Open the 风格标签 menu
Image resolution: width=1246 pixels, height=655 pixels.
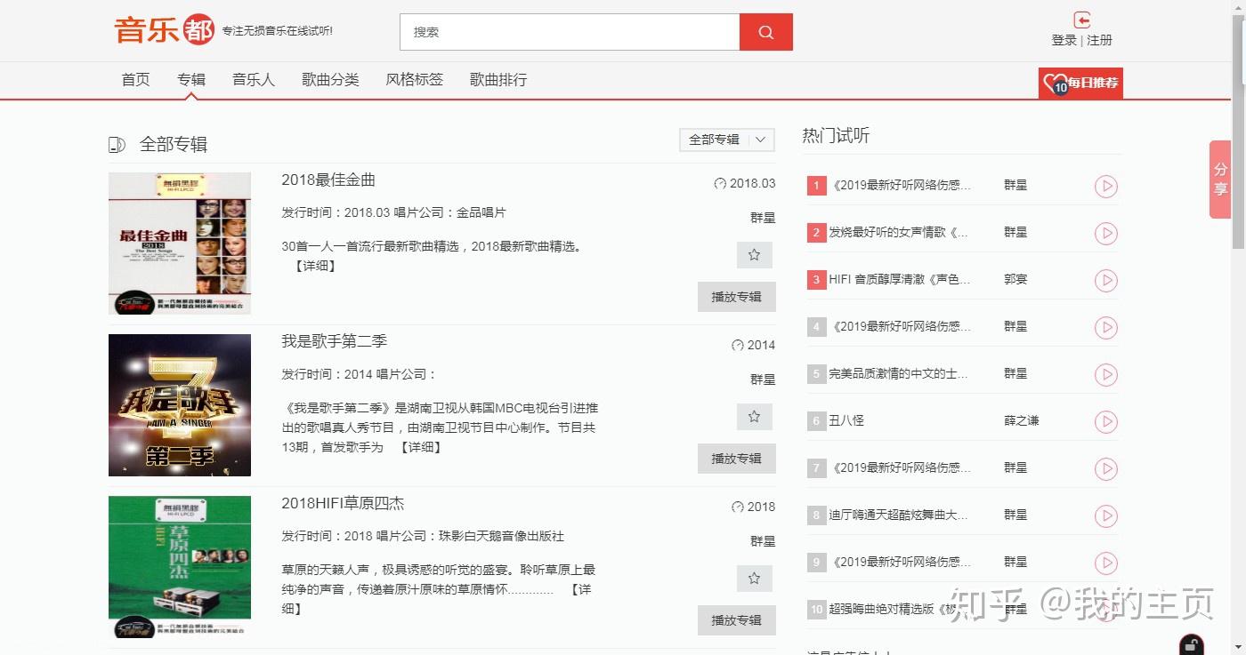[x=414, y=80]
